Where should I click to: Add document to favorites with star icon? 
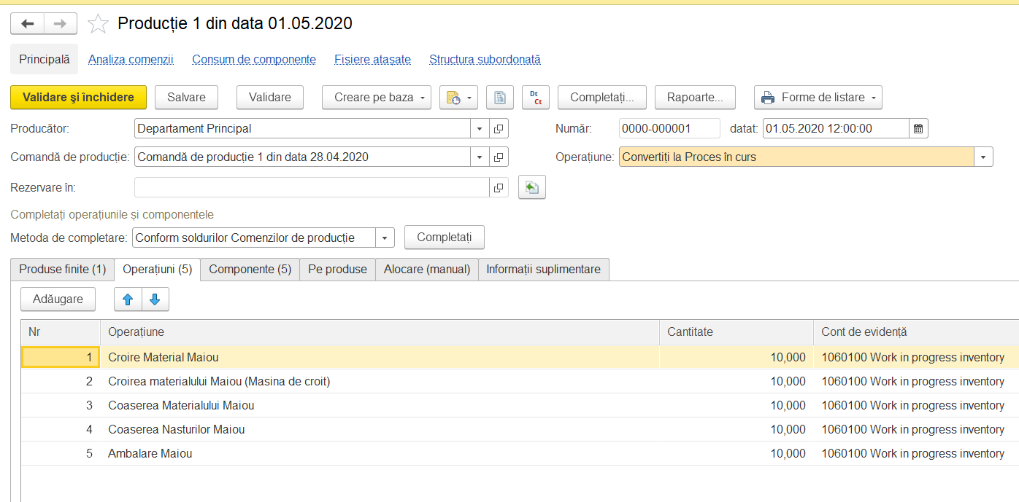tap(98, 24)
